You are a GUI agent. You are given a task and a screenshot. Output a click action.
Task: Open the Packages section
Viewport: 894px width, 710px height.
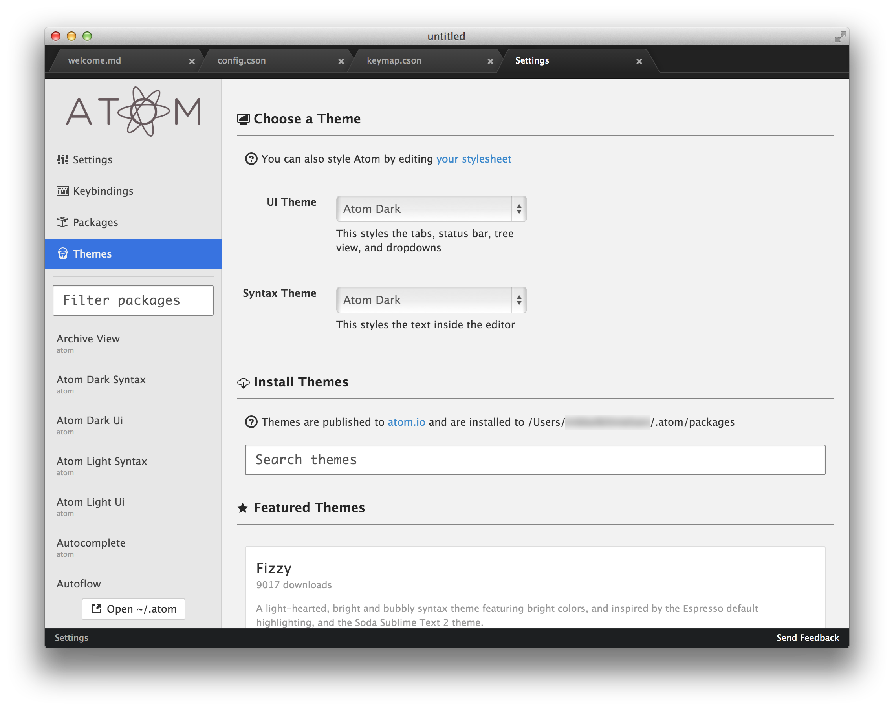pyautogui.click(x=133, y=223)
